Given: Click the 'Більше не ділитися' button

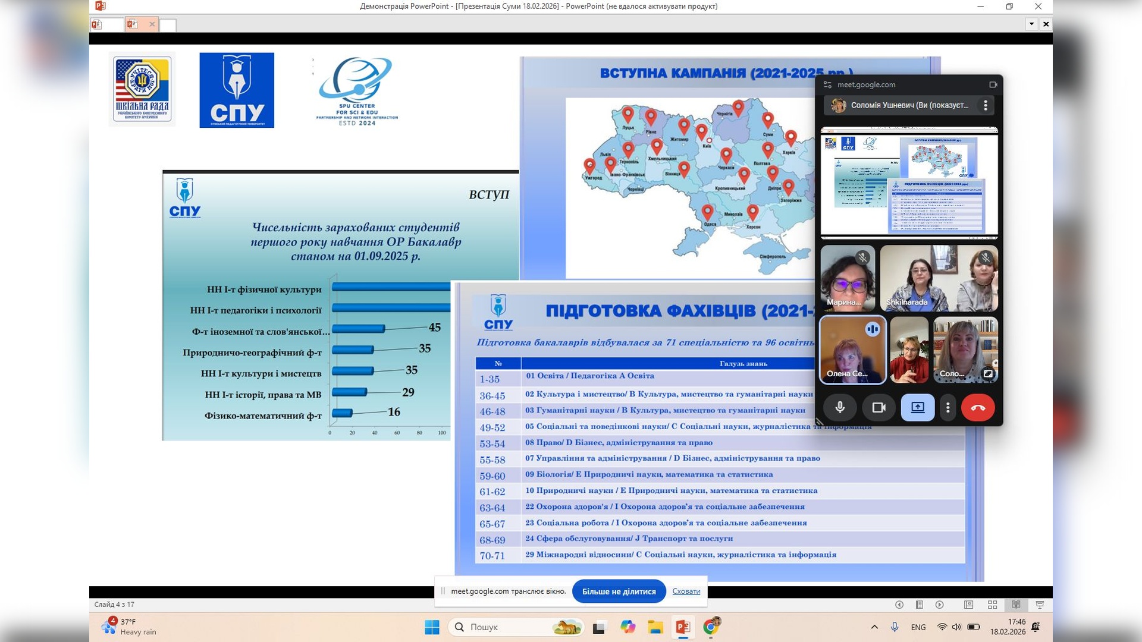Looking at the screenshot, I should point(619,591).
